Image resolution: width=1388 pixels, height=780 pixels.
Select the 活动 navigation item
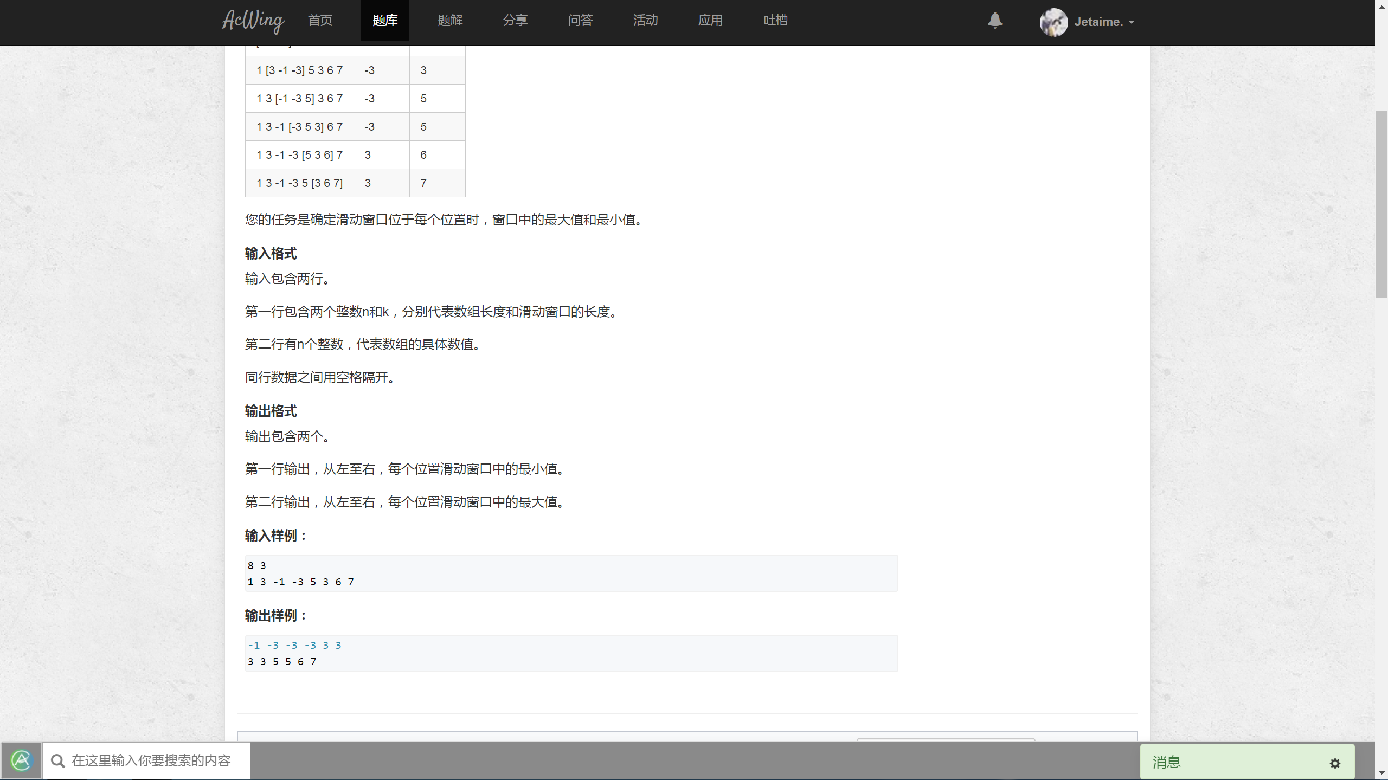tap(645, 21)
